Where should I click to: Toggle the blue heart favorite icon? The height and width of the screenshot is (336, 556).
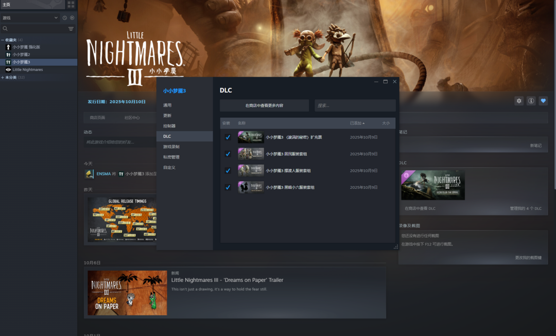pyautogui.click(x=543, y=101)
